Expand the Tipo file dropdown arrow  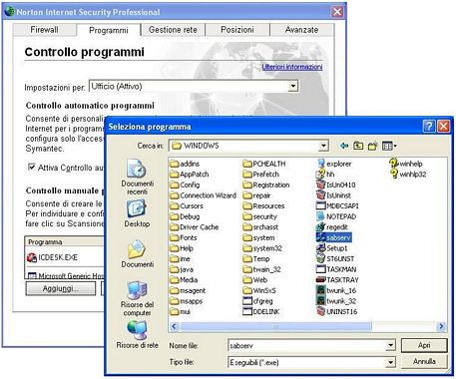[x=391, y=362]
